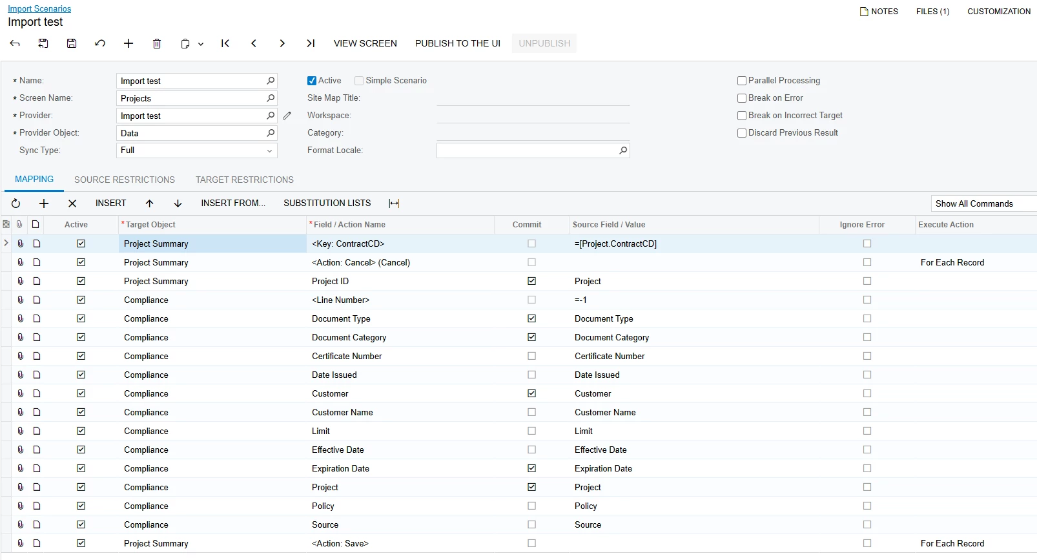The height and width of the screenshot is (560, 1037).
Task: Switch to the MAPPING tab
Action: pyautogui.click(x=34, y=180)
